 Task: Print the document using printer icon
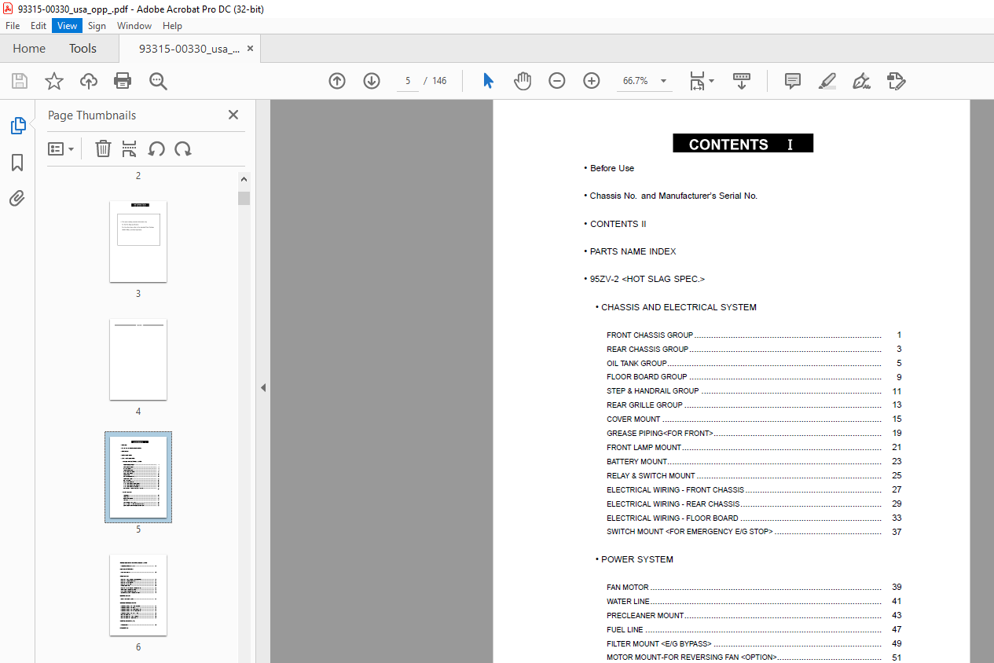[x=123, y=81]
